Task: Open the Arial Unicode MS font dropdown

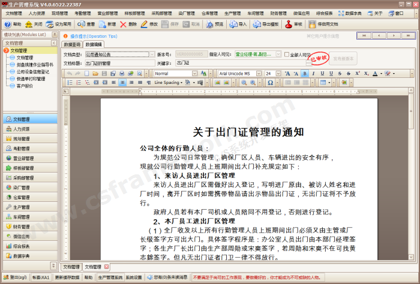Action: [x=259, y=73]
